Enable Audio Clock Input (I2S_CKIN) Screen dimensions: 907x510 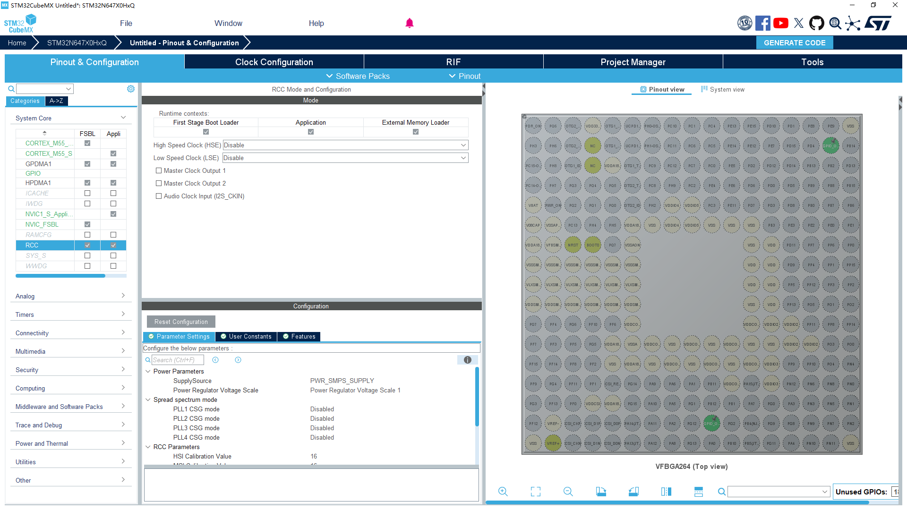159,196
